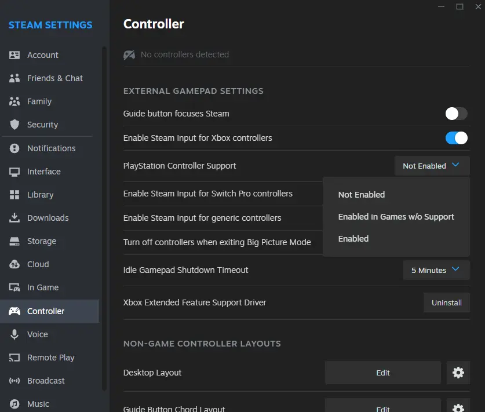This screenshot has height=412, width=485.
Task: Click the Xbox Extended Feature Support Driver label
Action: 195,302
